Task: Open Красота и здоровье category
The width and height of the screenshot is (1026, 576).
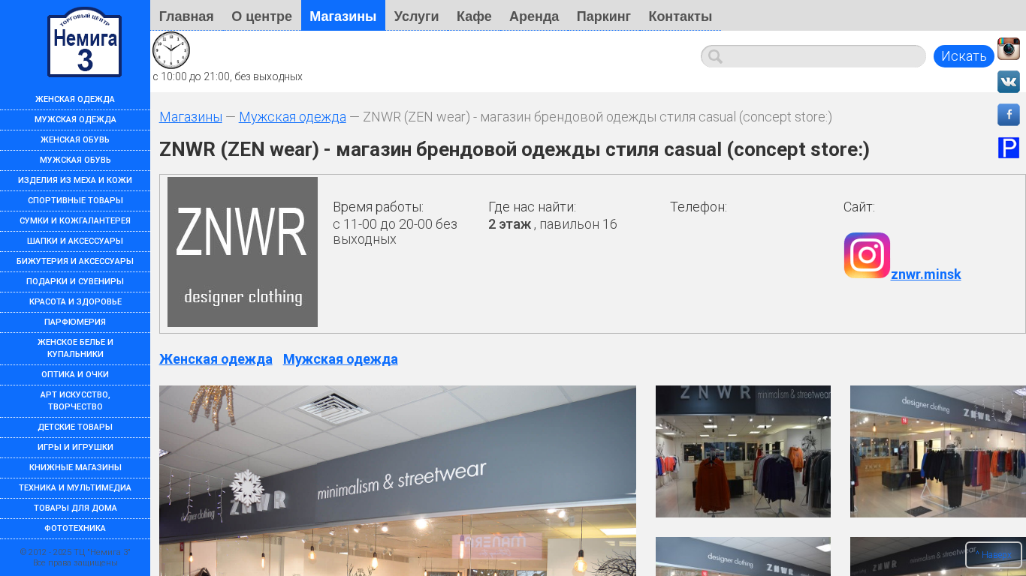Action: click(75, 302)
